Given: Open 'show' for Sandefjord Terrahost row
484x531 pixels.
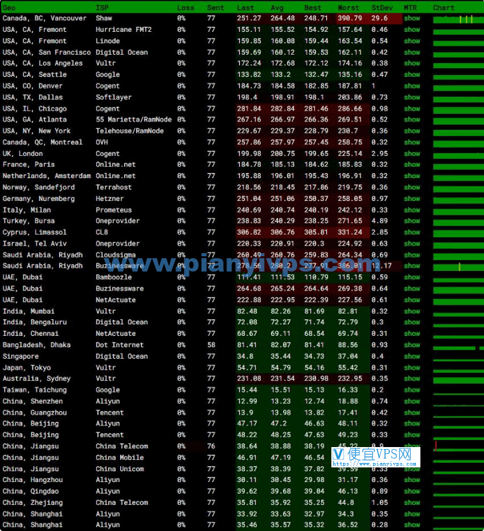Looking at the screenshot, I should pos(412,187).
